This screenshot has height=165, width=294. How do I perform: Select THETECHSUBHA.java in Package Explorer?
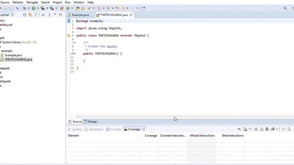[x=18, y=60]
